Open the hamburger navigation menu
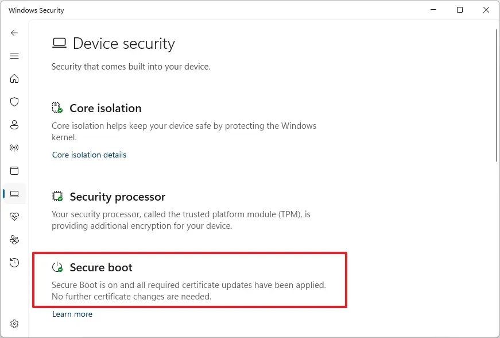The height and width of the screenshot is (338, 500). pyautogui.click(x=14, y=56)
